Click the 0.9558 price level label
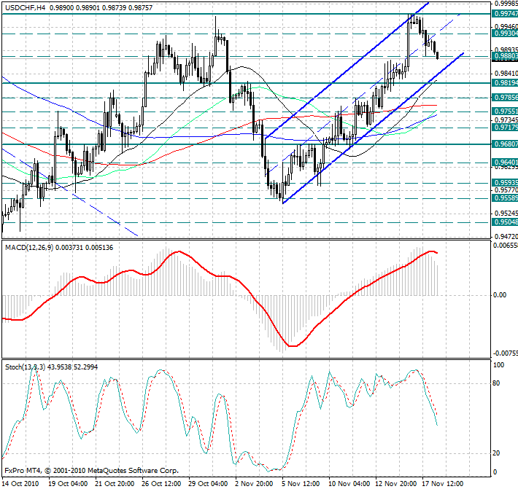Image resolution: width=518 pixels, height=489 pixels. point(505,198)
